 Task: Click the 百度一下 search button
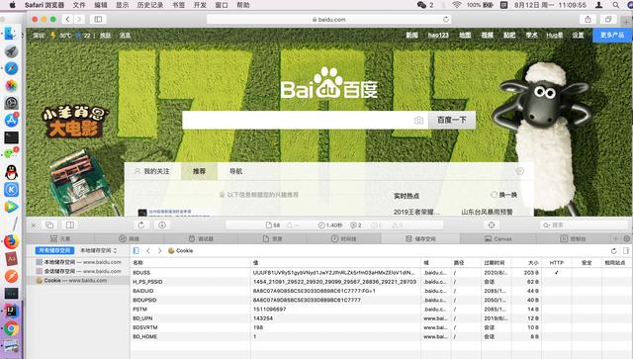452,120
